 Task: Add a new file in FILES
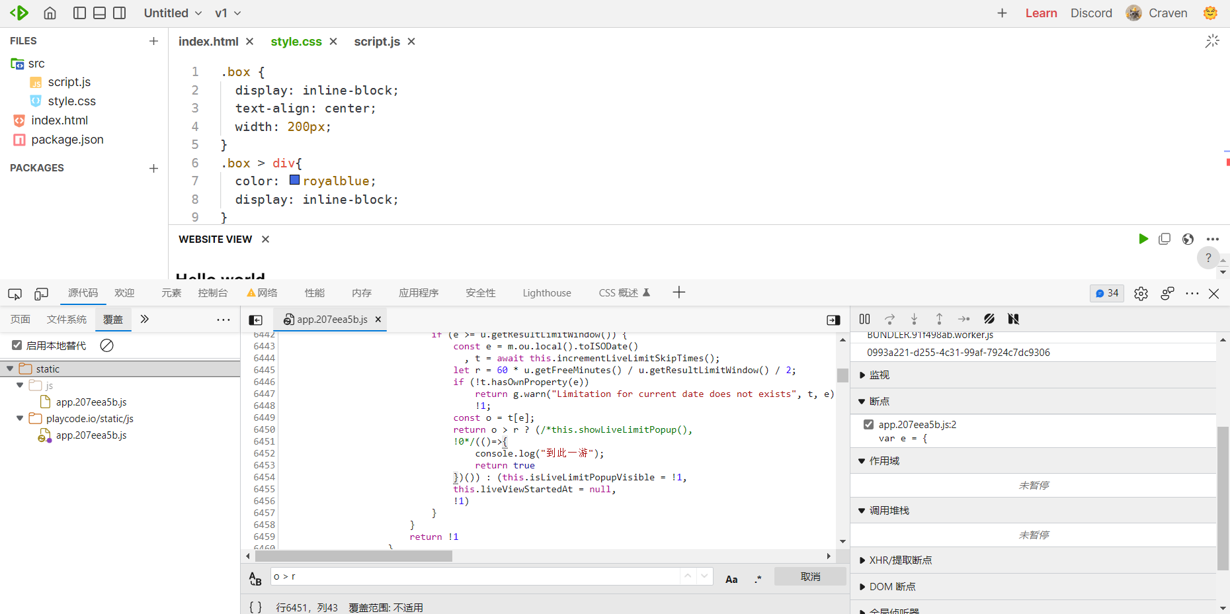pos(153,41)
